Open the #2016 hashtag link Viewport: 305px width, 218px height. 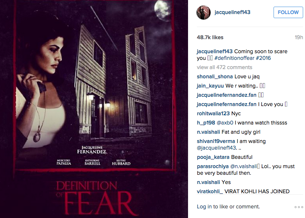pos(264,58)
